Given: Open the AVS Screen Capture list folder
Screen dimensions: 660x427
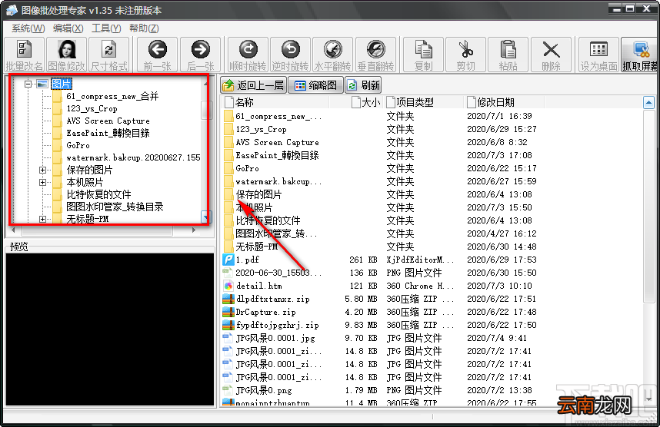Looking at the screenshot, I should pos(277,143).
